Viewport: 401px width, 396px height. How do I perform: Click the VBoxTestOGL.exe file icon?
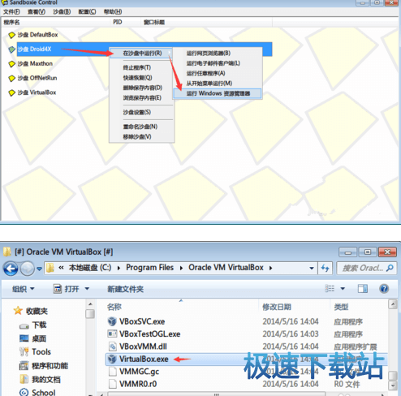112,334
